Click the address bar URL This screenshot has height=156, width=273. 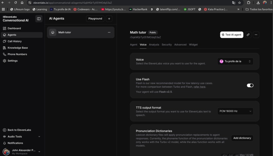click(x=72, y=3)
